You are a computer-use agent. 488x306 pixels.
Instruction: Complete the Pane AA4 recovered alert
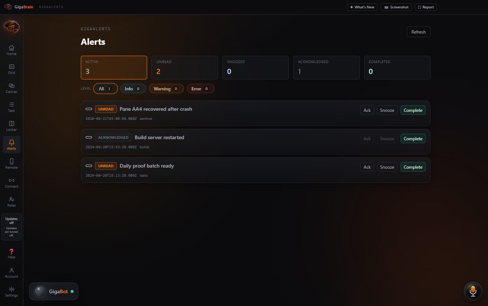413,110
